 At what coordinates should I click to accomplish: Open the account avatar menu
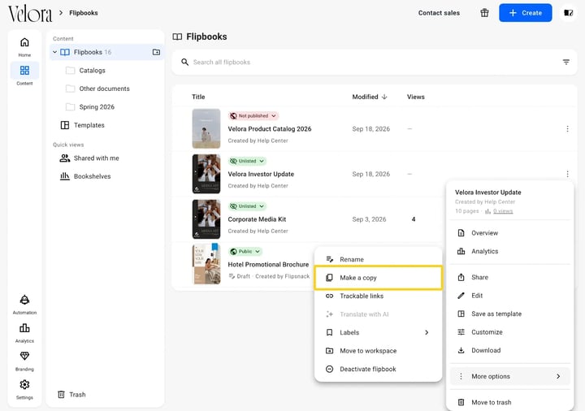coord(568,13)
